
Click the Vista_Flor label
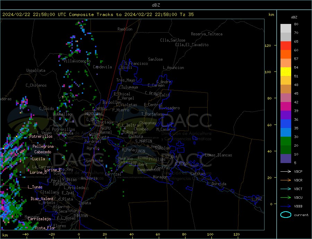(x=45, y=228)
